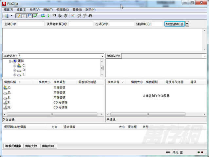Click the message log scroll up arrow

pos(204,30)
